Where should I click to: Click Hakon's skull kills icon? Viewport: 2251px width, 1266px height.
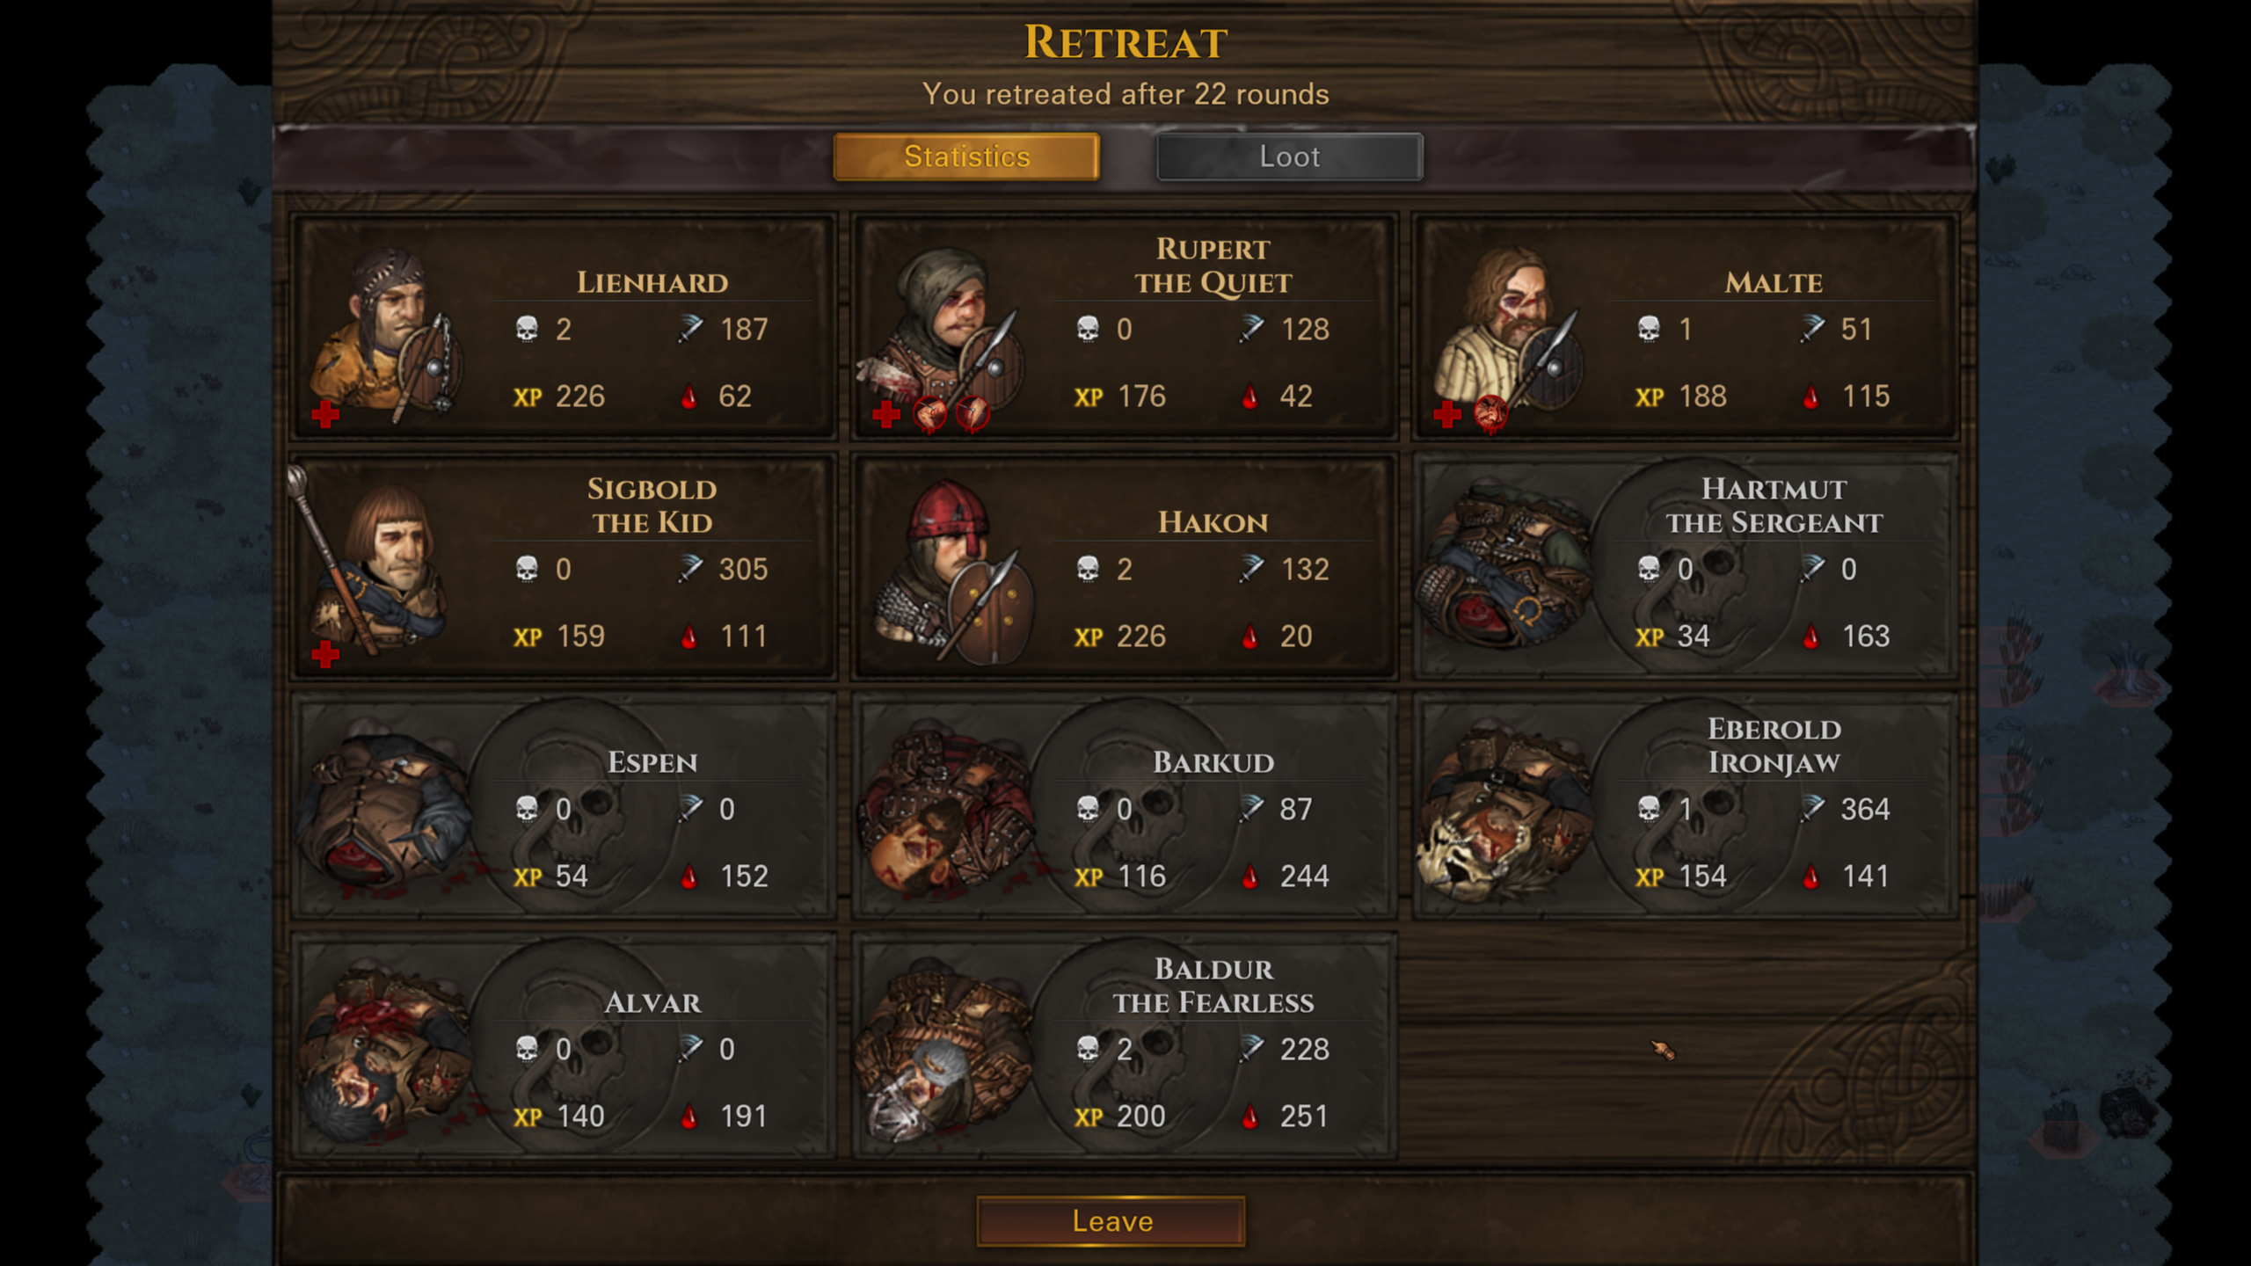tap(1088, 569)
